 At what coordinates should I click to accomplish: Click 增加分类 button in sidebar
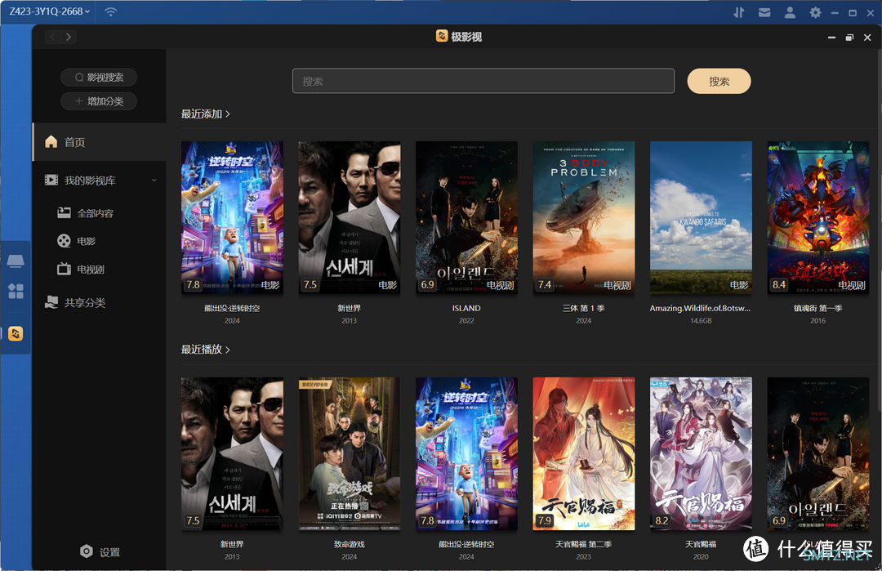99,101
